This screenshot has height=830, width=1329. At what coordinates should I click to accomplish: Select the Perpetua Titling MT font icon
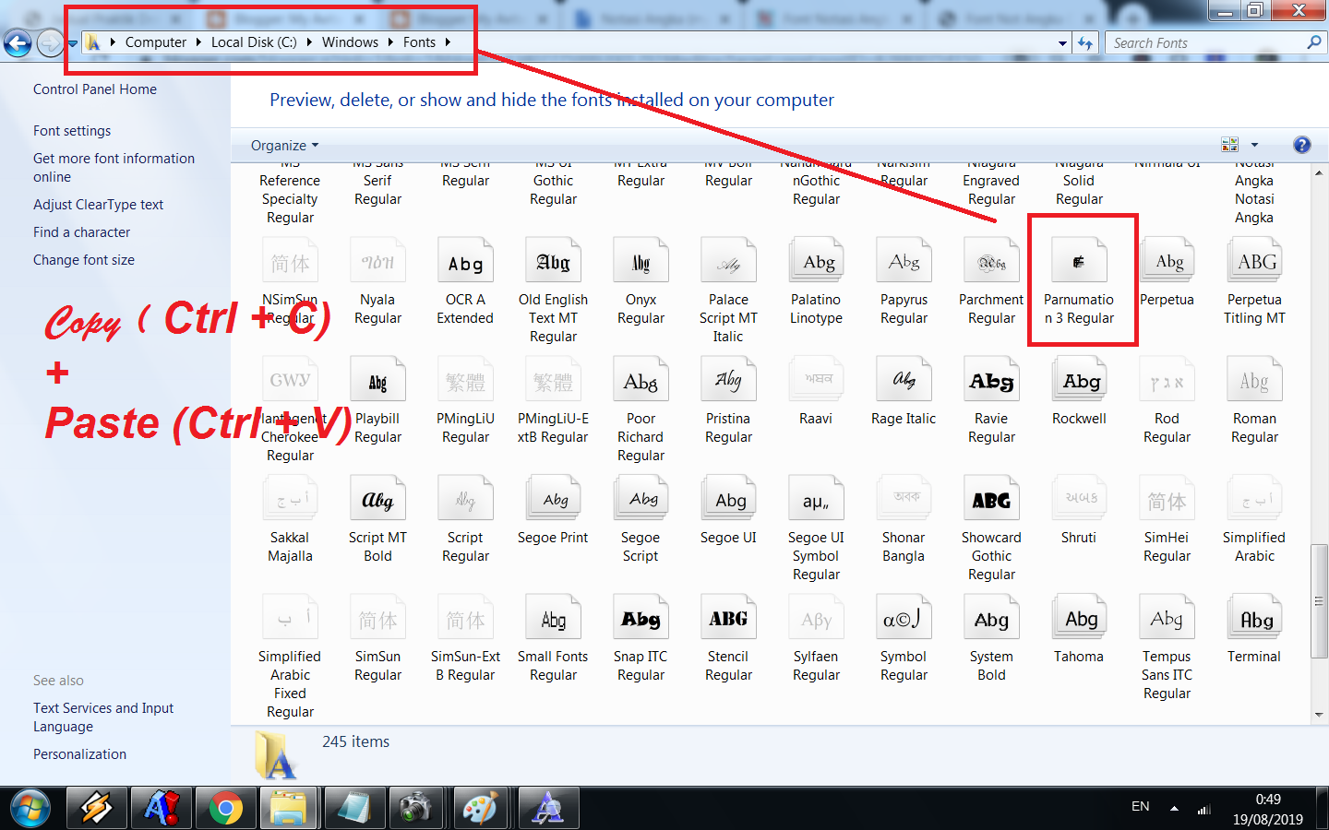click(1254, 262)
